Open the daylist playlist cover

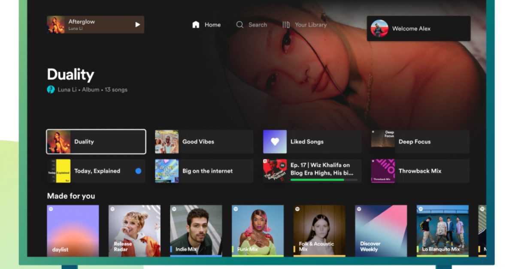point(73,230)
